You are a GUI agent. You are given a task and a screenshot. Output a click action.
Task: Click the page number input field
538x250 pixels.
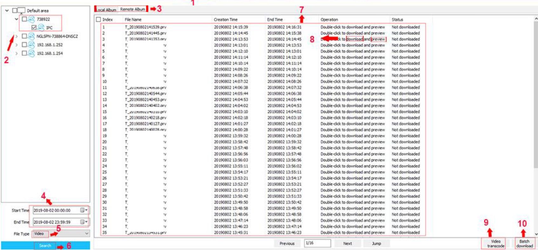(x=317, y=243)
